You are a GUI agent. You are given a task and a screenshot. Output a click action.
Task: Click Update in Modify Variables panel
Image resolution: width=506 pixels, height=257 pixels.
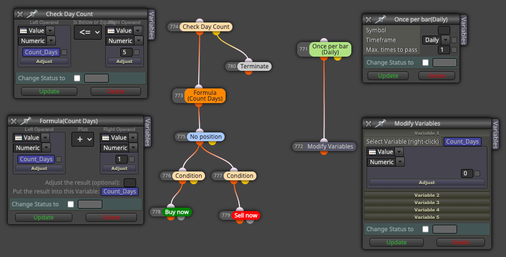point(396,242)
